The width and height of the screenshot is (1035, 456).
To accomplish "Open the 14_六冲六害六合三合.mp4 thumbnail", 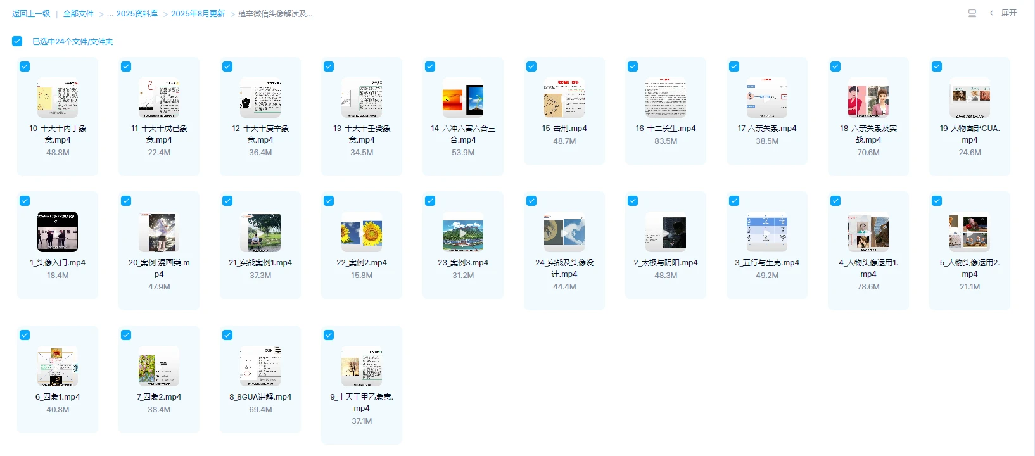I will click(463, 98).
